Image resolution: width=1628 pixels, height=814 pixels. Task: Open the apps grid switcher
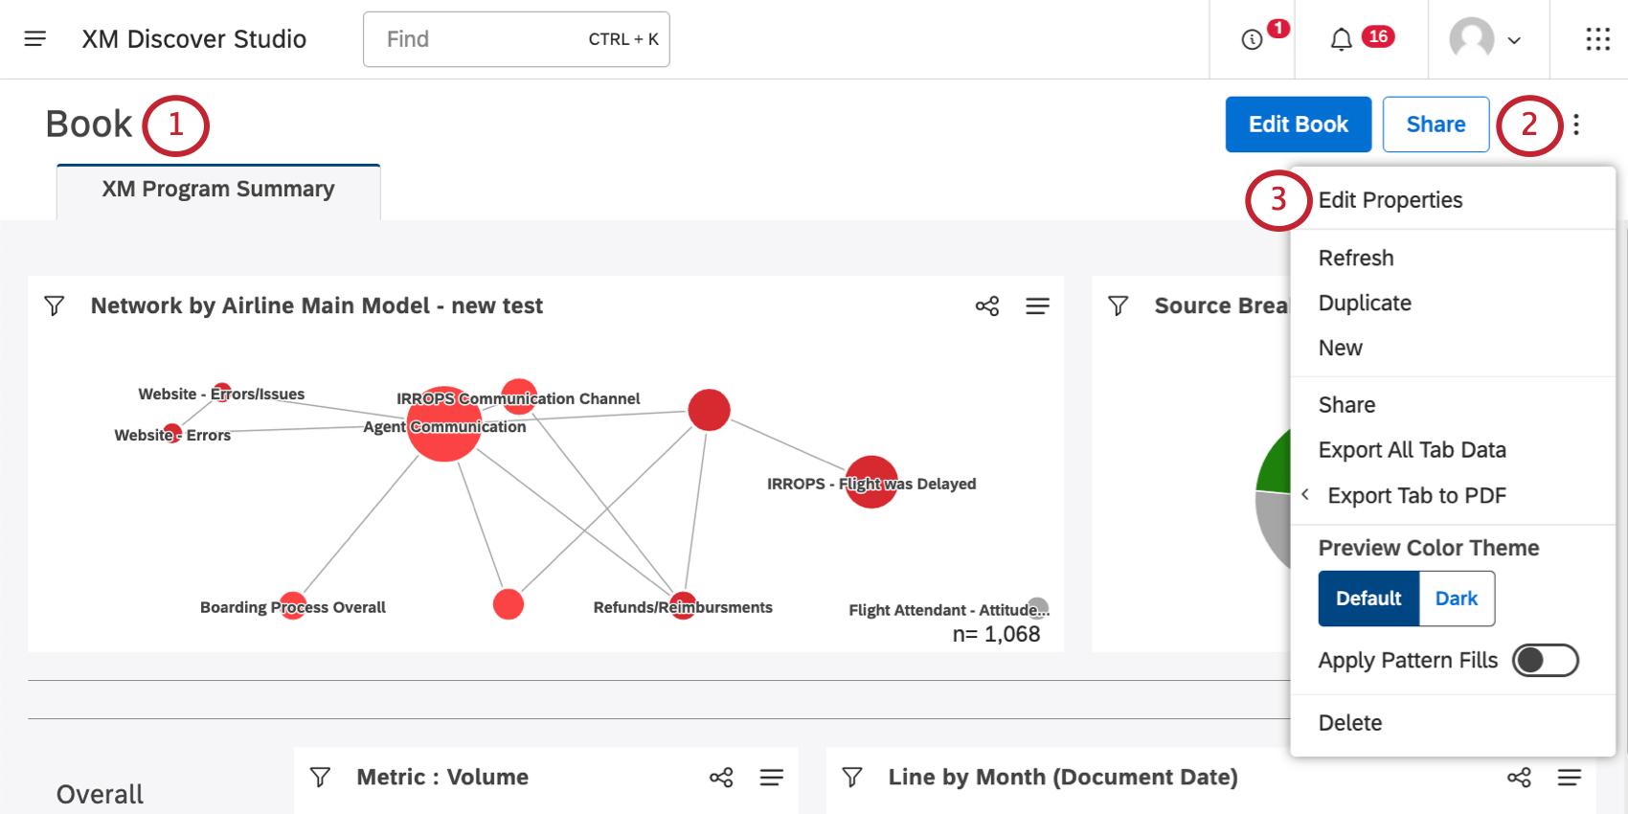1597,39
